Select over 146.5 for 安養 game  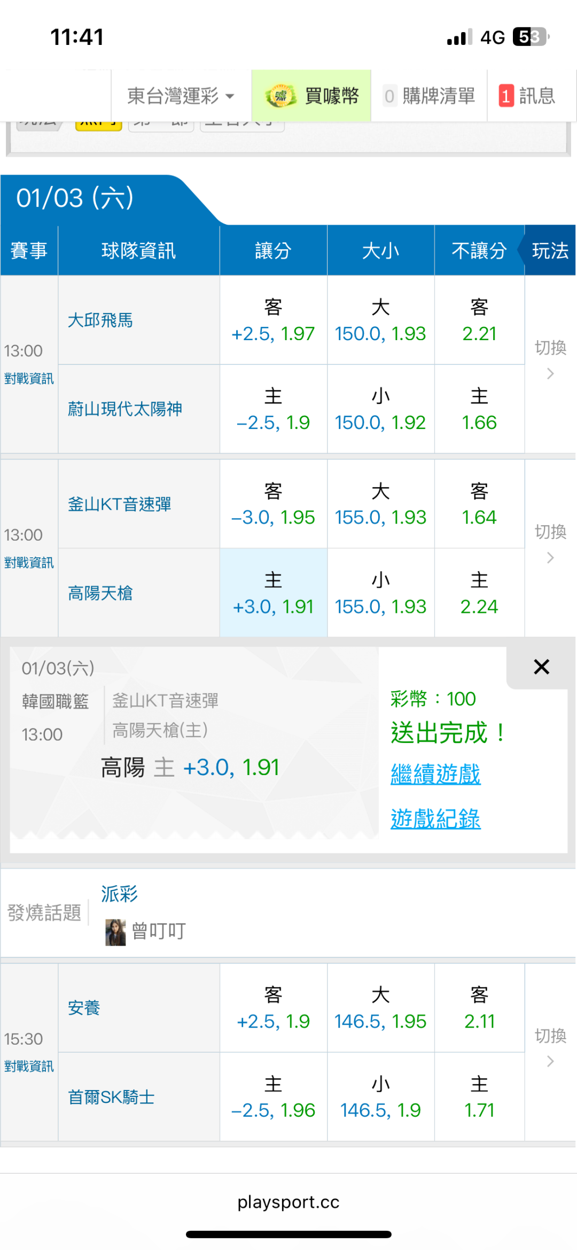pos(380,1008)
